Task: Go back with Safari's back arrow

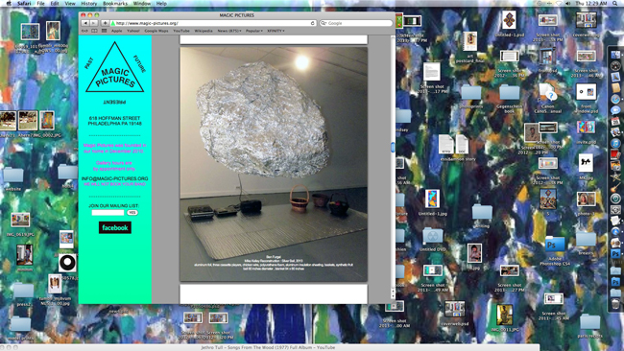Action: click(85, 23)
